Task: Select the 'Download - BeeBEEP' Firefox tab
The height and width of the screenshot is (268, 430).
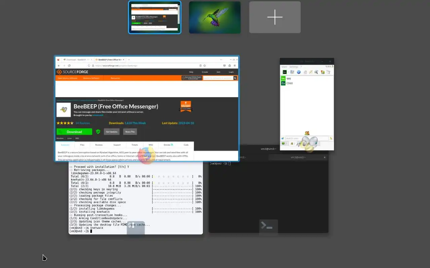Action: [x=77, y=60]
